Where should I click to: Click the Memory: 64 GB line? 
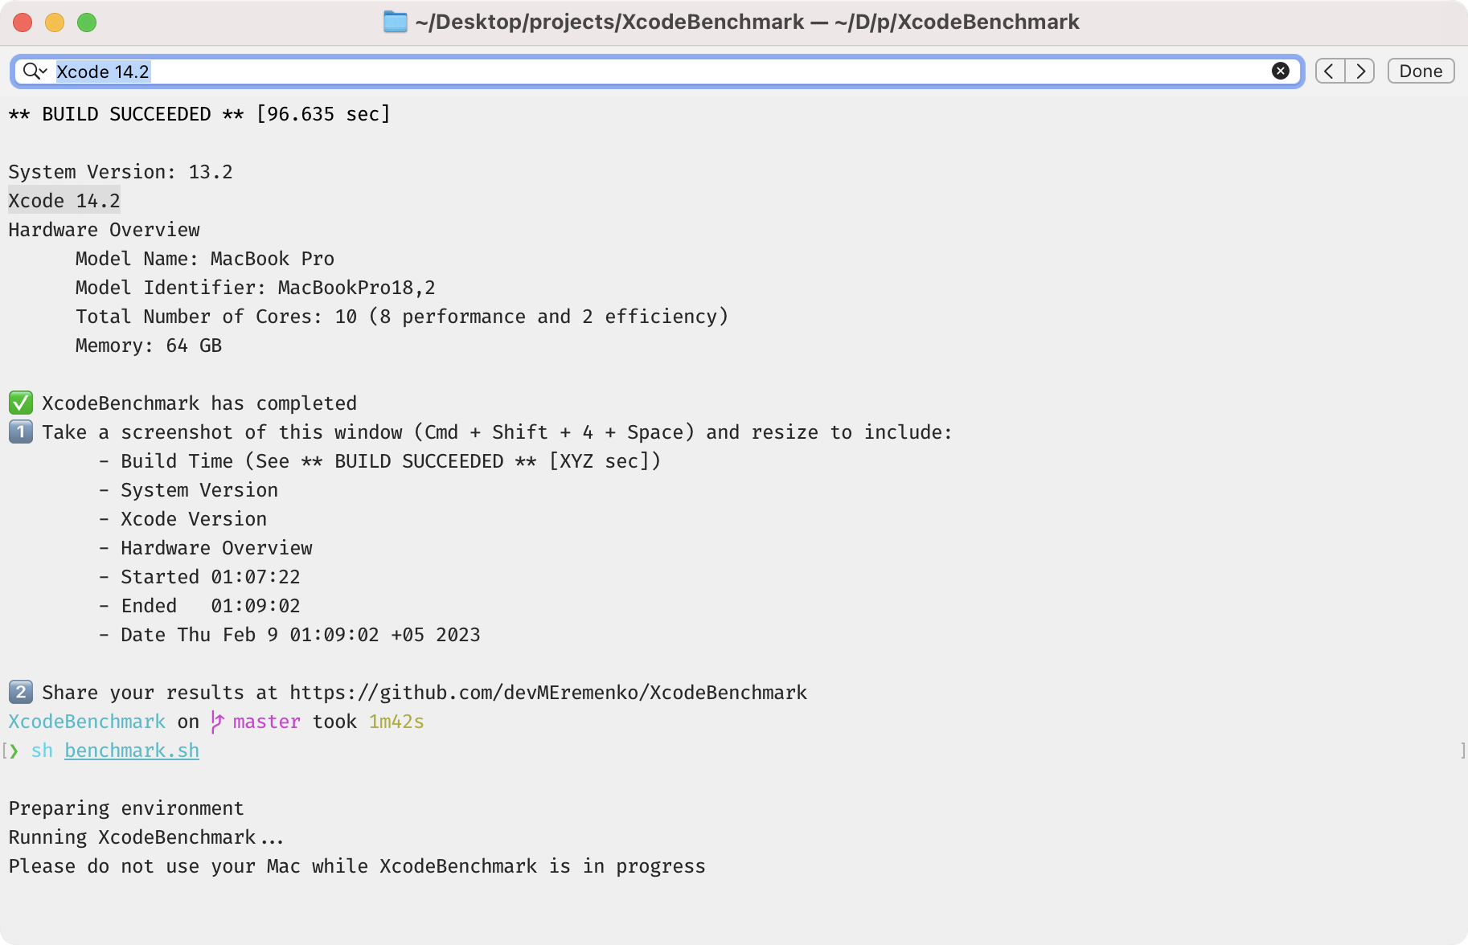click(149, 346)
